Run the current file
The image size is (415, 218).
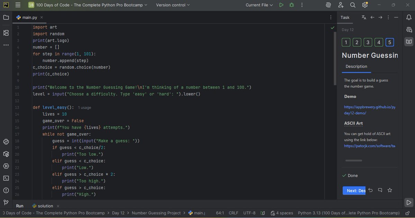[x=281, y=5]
